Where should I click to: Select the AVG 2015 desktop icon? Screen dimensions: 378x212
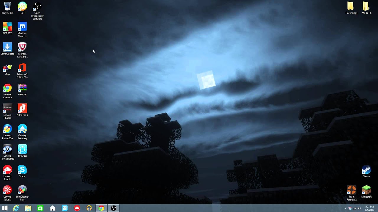coord(7,28)
